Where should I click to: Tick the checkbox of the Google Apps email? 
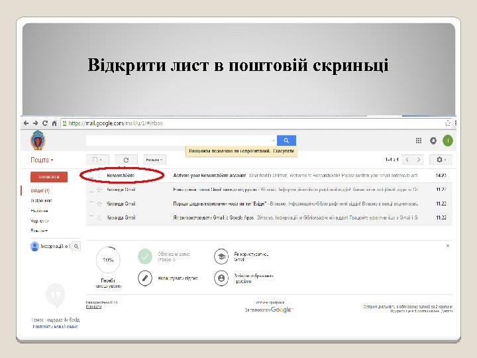point(91,217)
